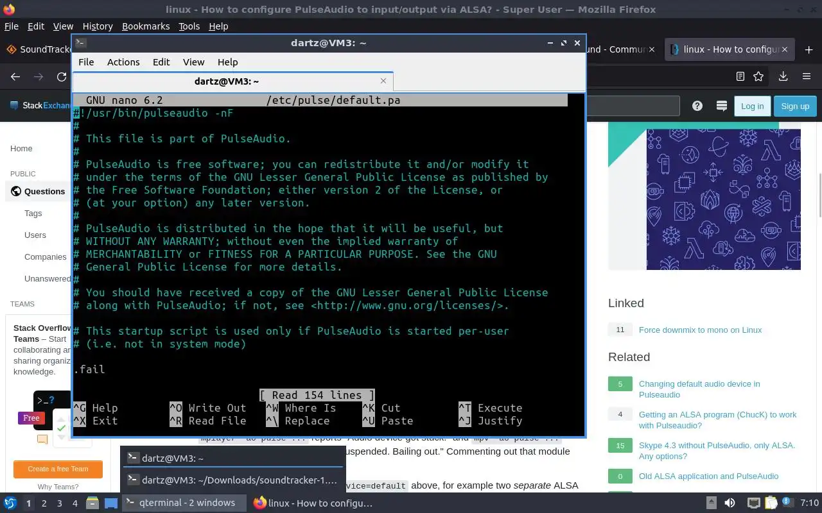Viewport: 822px width, 513px height.
Task: Click Questions item in left sidebar
Action: click(38, 191)
